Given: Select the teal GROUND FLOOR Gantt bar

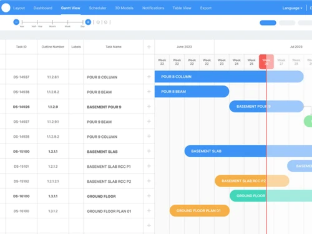Looking at the screenshot, I should (271, 196).
